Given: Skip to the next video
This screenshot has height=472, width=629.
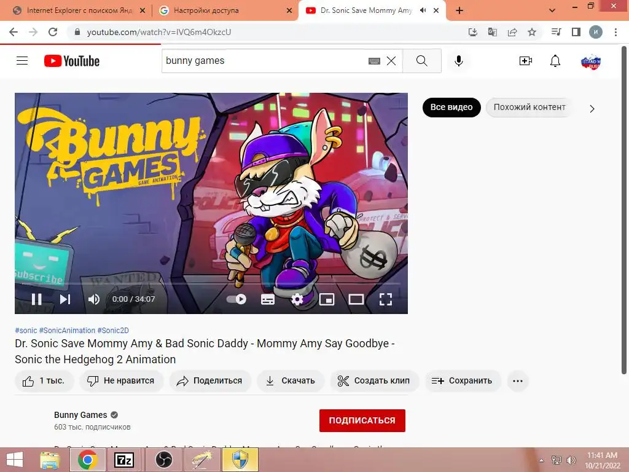Looking at the screenshot, I should (x=65, y=299).
